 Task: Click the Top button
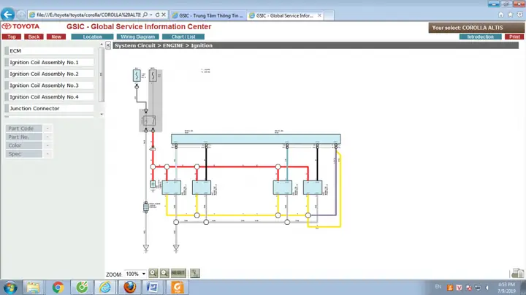point(12,37)
